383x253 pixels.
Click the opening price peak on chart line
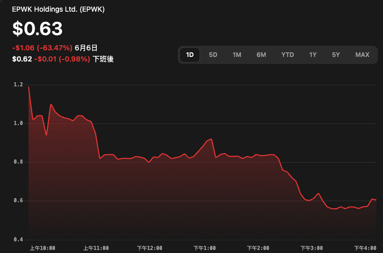[29, 87]
